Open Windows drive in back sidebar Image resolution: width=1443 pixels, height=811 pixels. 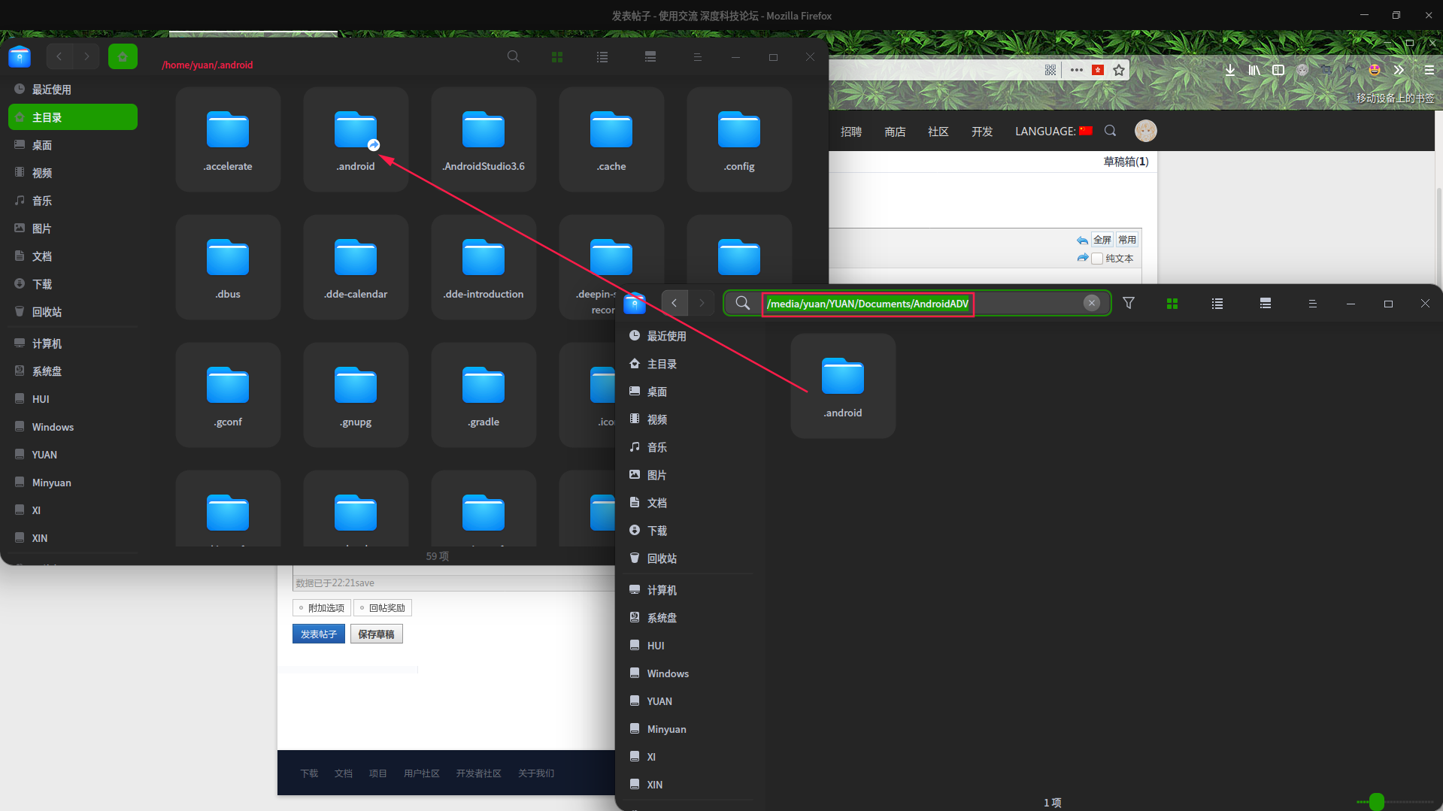[x=53, y=427]
